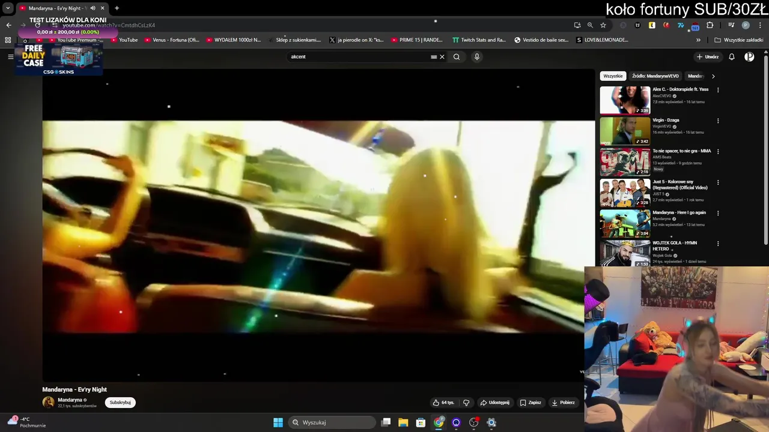This screenshot has width=769, height=432.
Task: Open the Utwórz create menu
Action: [x=708, y=57]
